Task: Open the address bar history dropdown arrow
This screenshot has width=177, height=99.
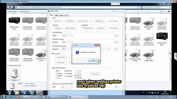Action: click(x=137, y=7)
